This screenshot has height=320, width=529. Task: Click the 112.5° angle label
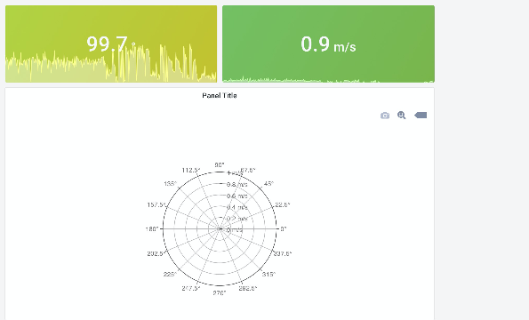tap(191, 170)
